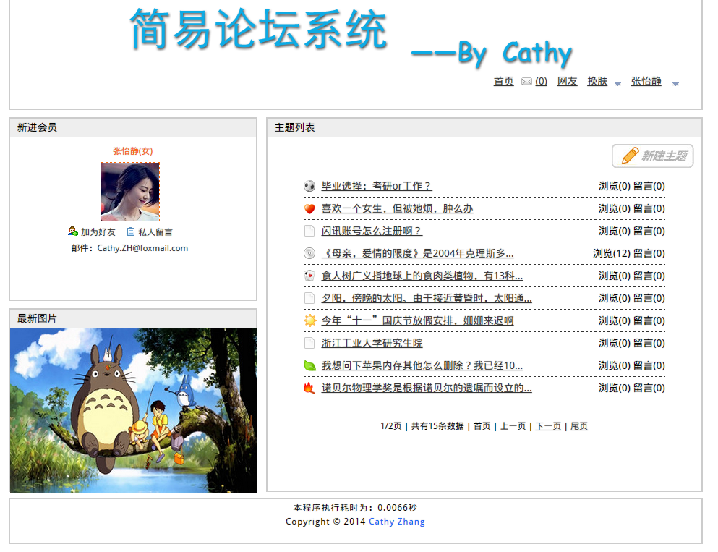This screenshot has width=718, height=552.
Task: Click the member name 张怡静(女)
Action: [x=133, y=150]
